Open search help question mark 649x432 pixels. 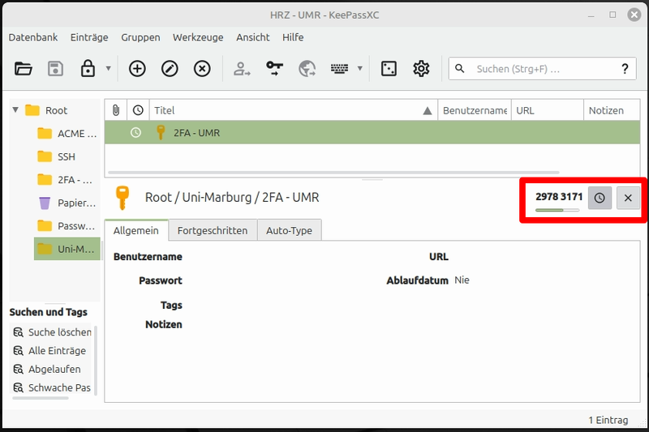click(x=625, y=69)
